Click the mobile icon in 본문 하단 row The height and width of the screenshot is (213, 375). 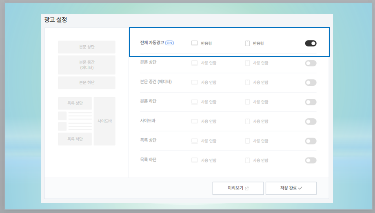248,102
